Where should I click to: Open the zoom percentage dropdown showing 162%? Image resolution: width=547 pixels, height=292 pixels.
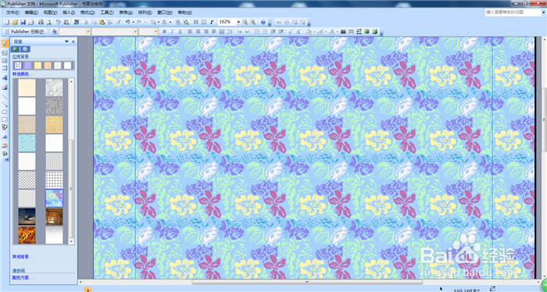coord(238,22)
